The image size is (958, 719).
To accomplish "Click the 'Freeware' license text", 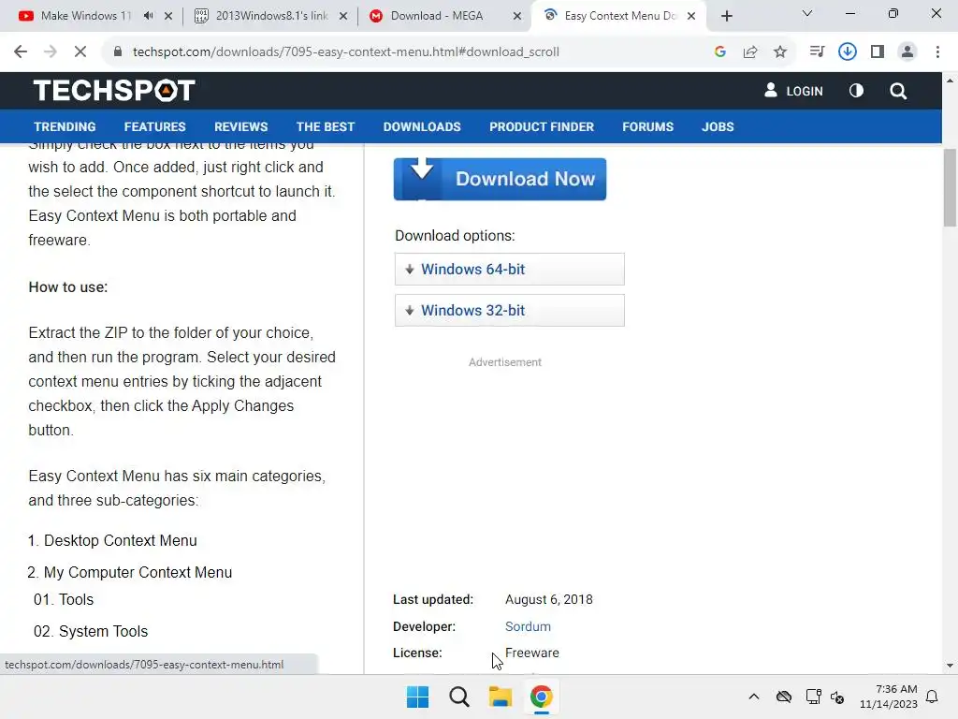I will [532, 653].
